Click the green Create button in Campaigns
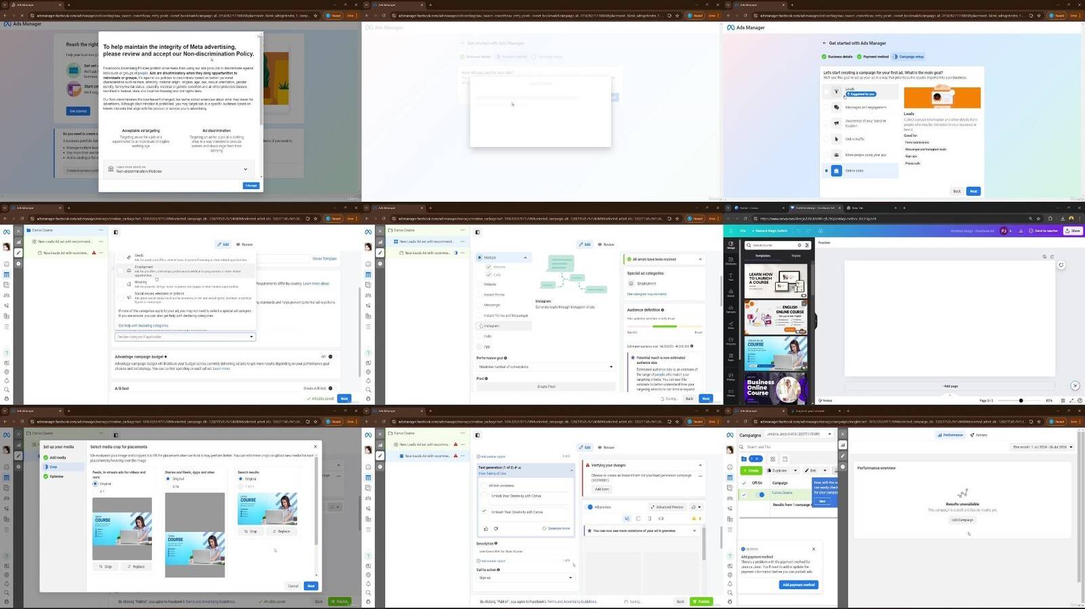The image size is (1085, 609). [x=751, y=470]
